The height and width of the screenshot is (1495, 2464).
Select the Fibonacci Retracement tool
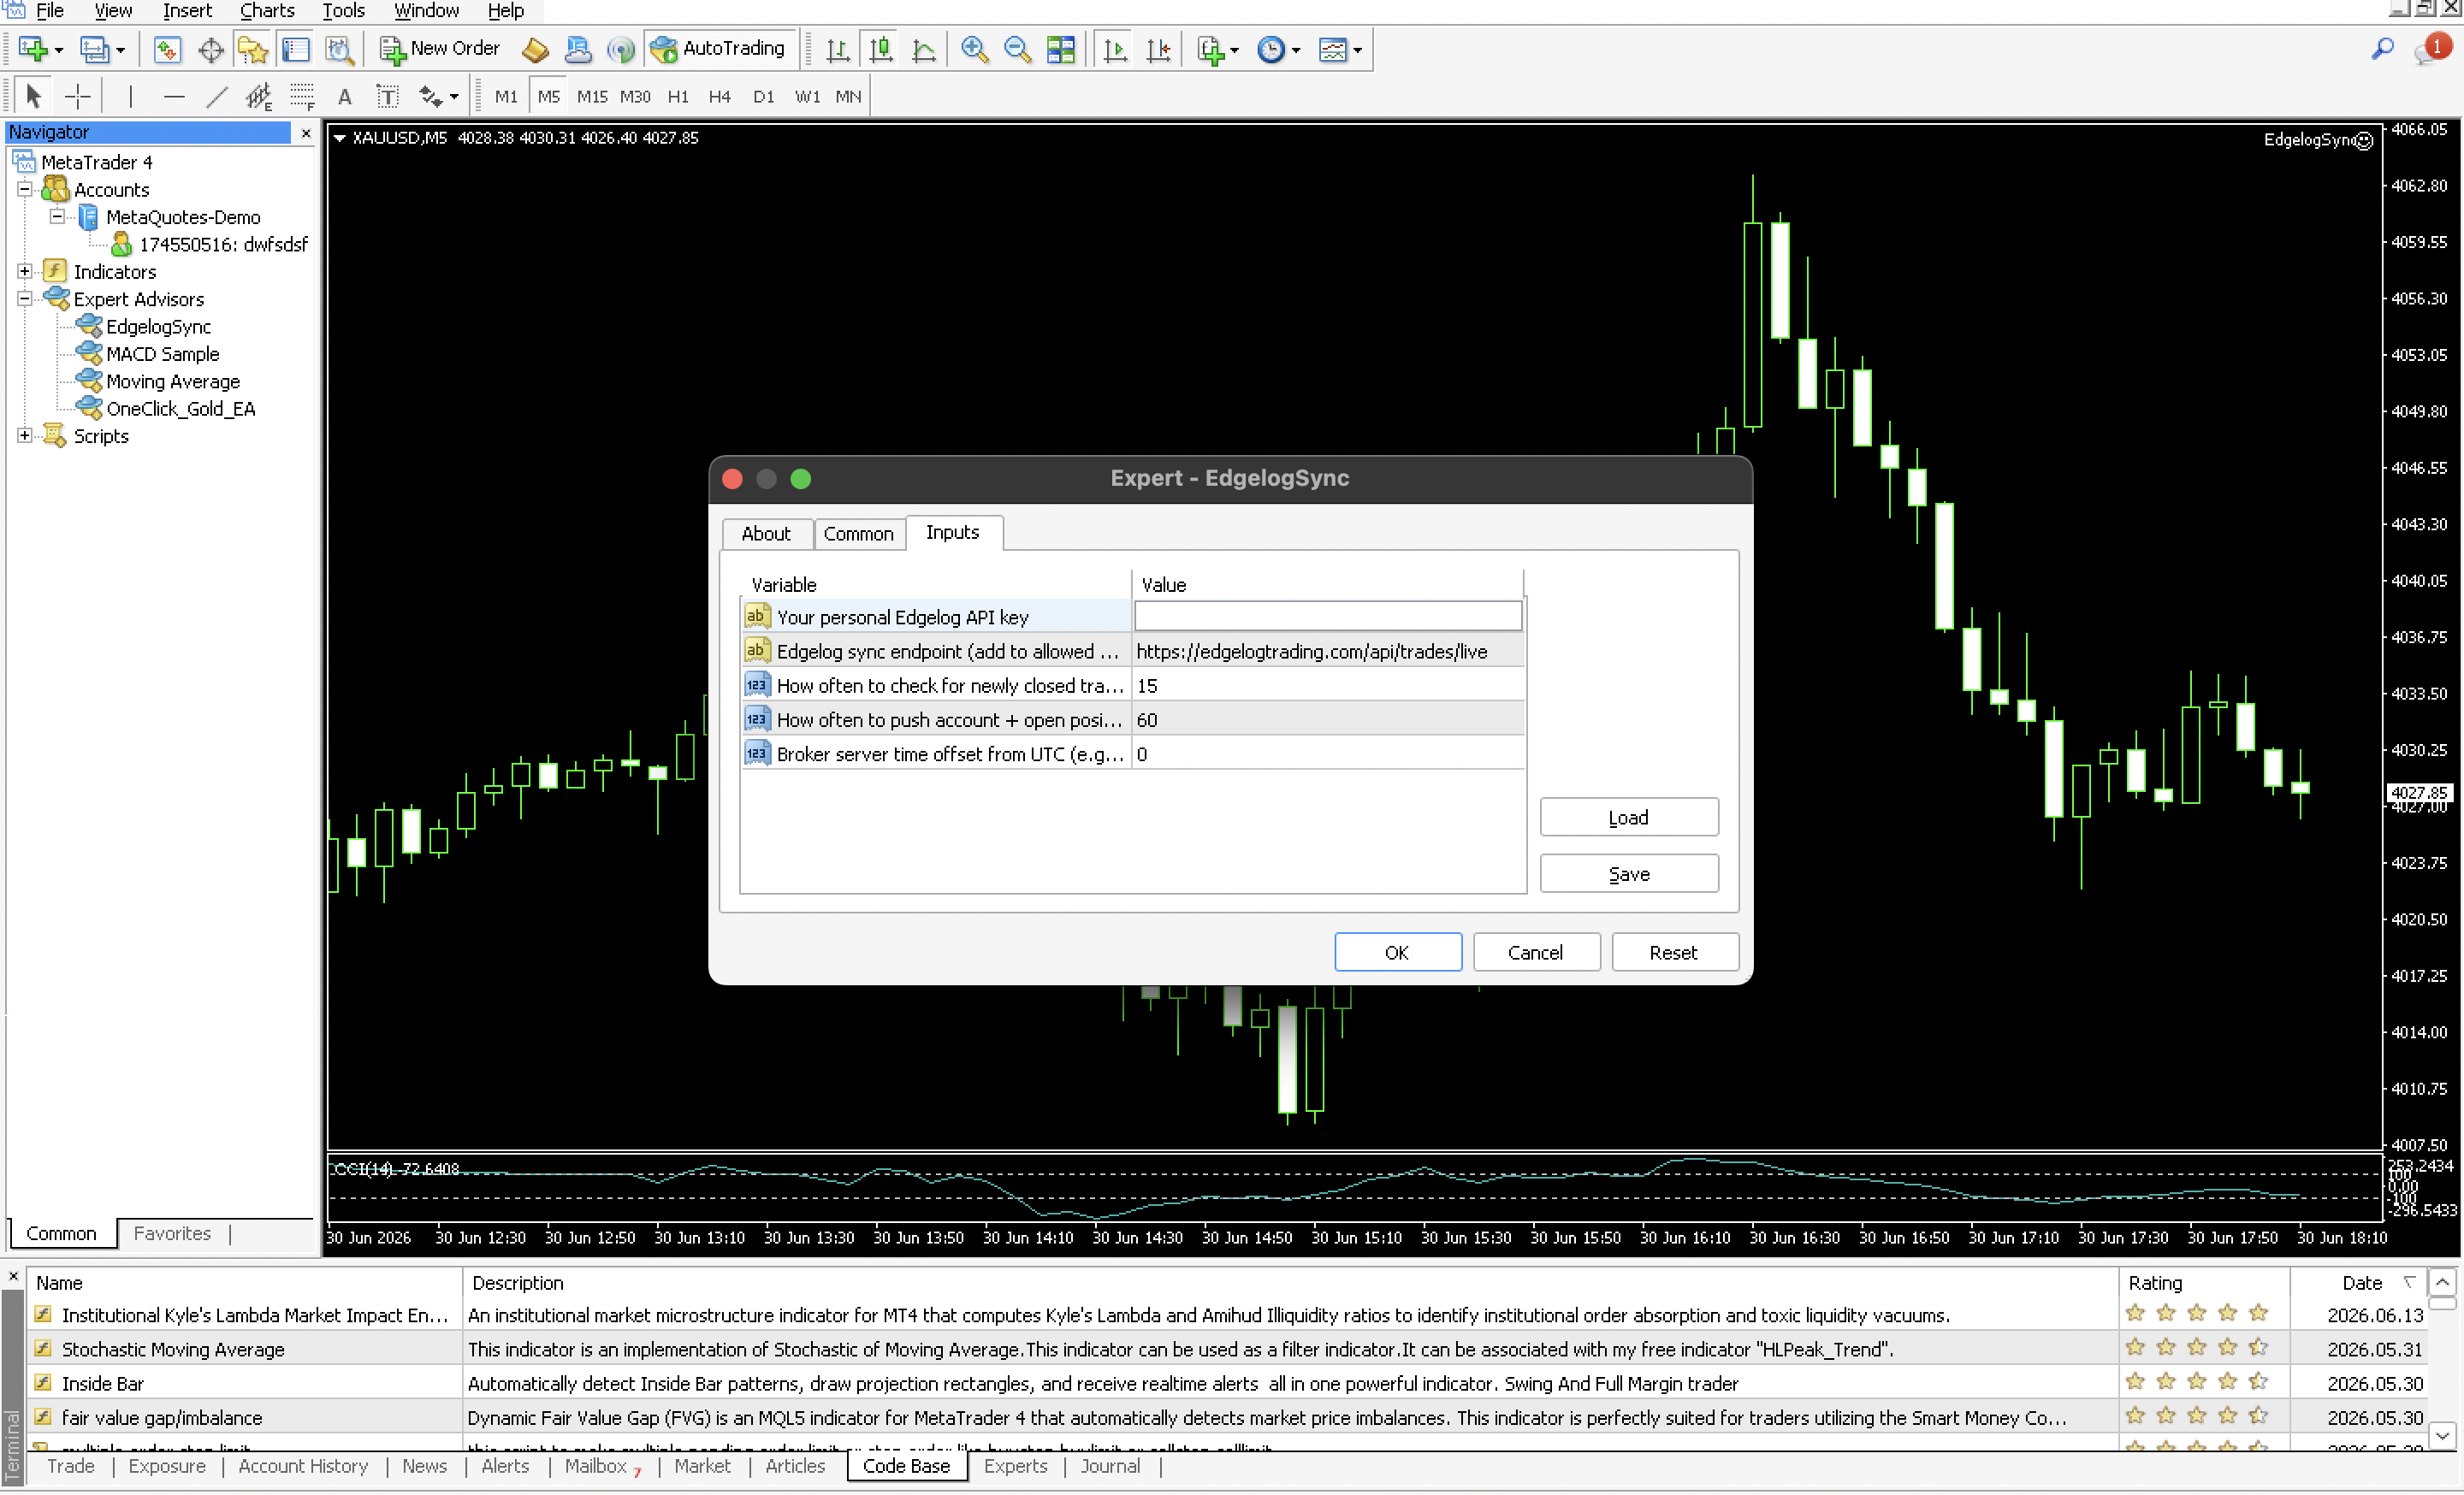[x=302, y=96]
